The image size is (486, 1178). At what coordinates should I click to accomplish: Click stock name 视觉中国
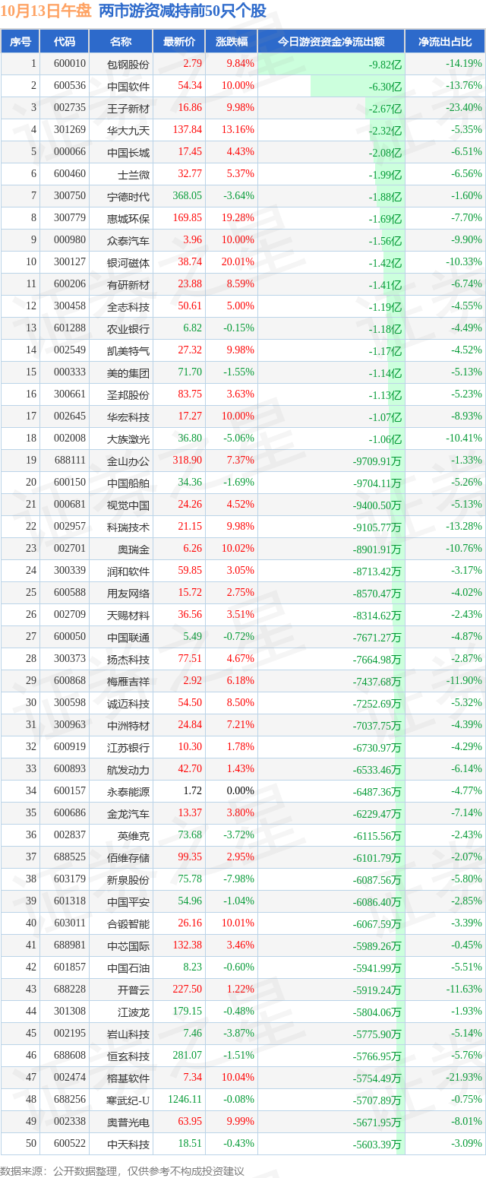click(x=128, y=505)
